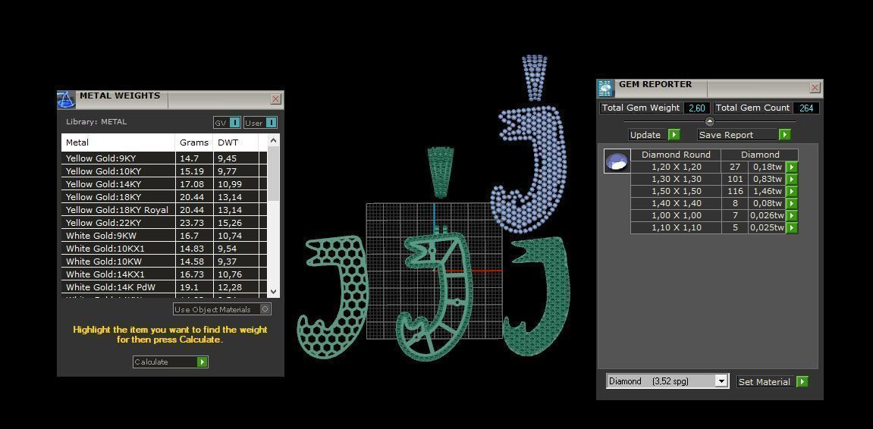Click the green arrow beside Set Material

click(802, 382)
